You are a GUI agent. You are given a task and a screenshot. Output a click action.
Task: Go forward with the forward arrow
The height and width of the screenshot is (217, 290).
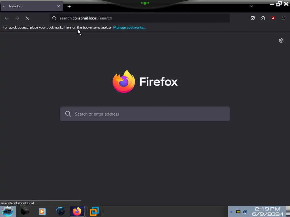[x=17, y=18]
